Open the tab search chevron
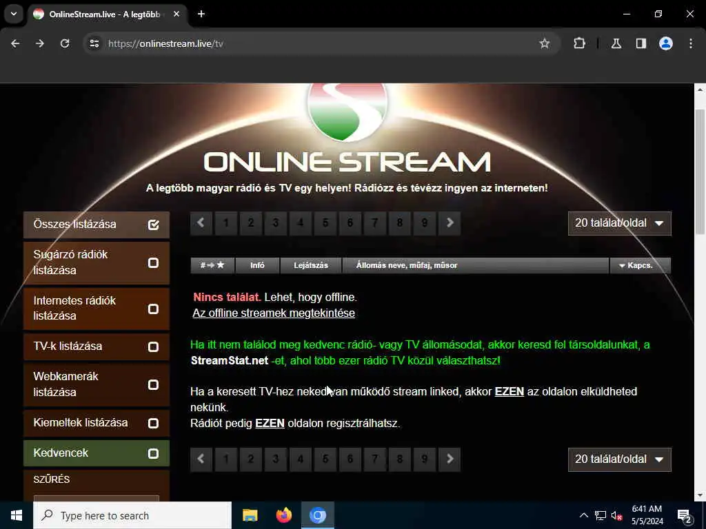Viewport: 706px width, 529px height. (x=14, y=14)
